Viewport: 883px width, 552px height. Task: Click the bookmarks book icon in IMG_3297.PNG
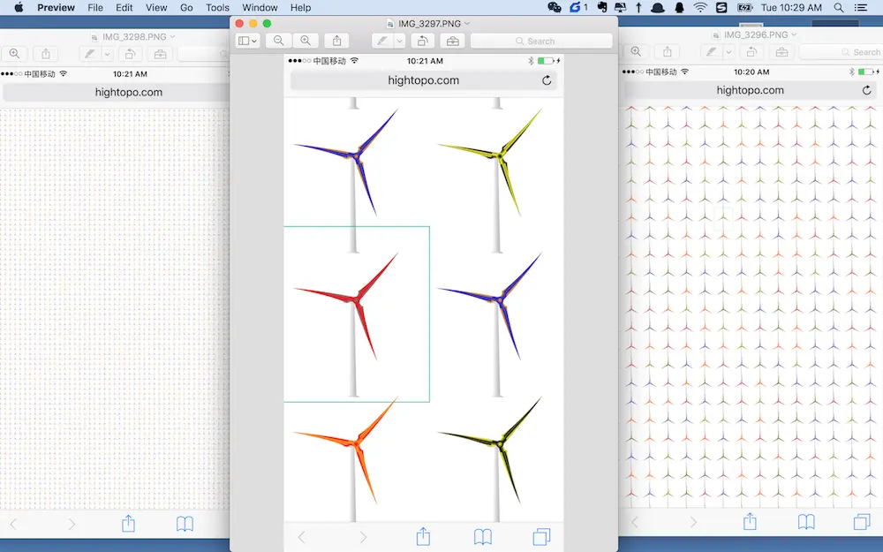click(483, 537)
